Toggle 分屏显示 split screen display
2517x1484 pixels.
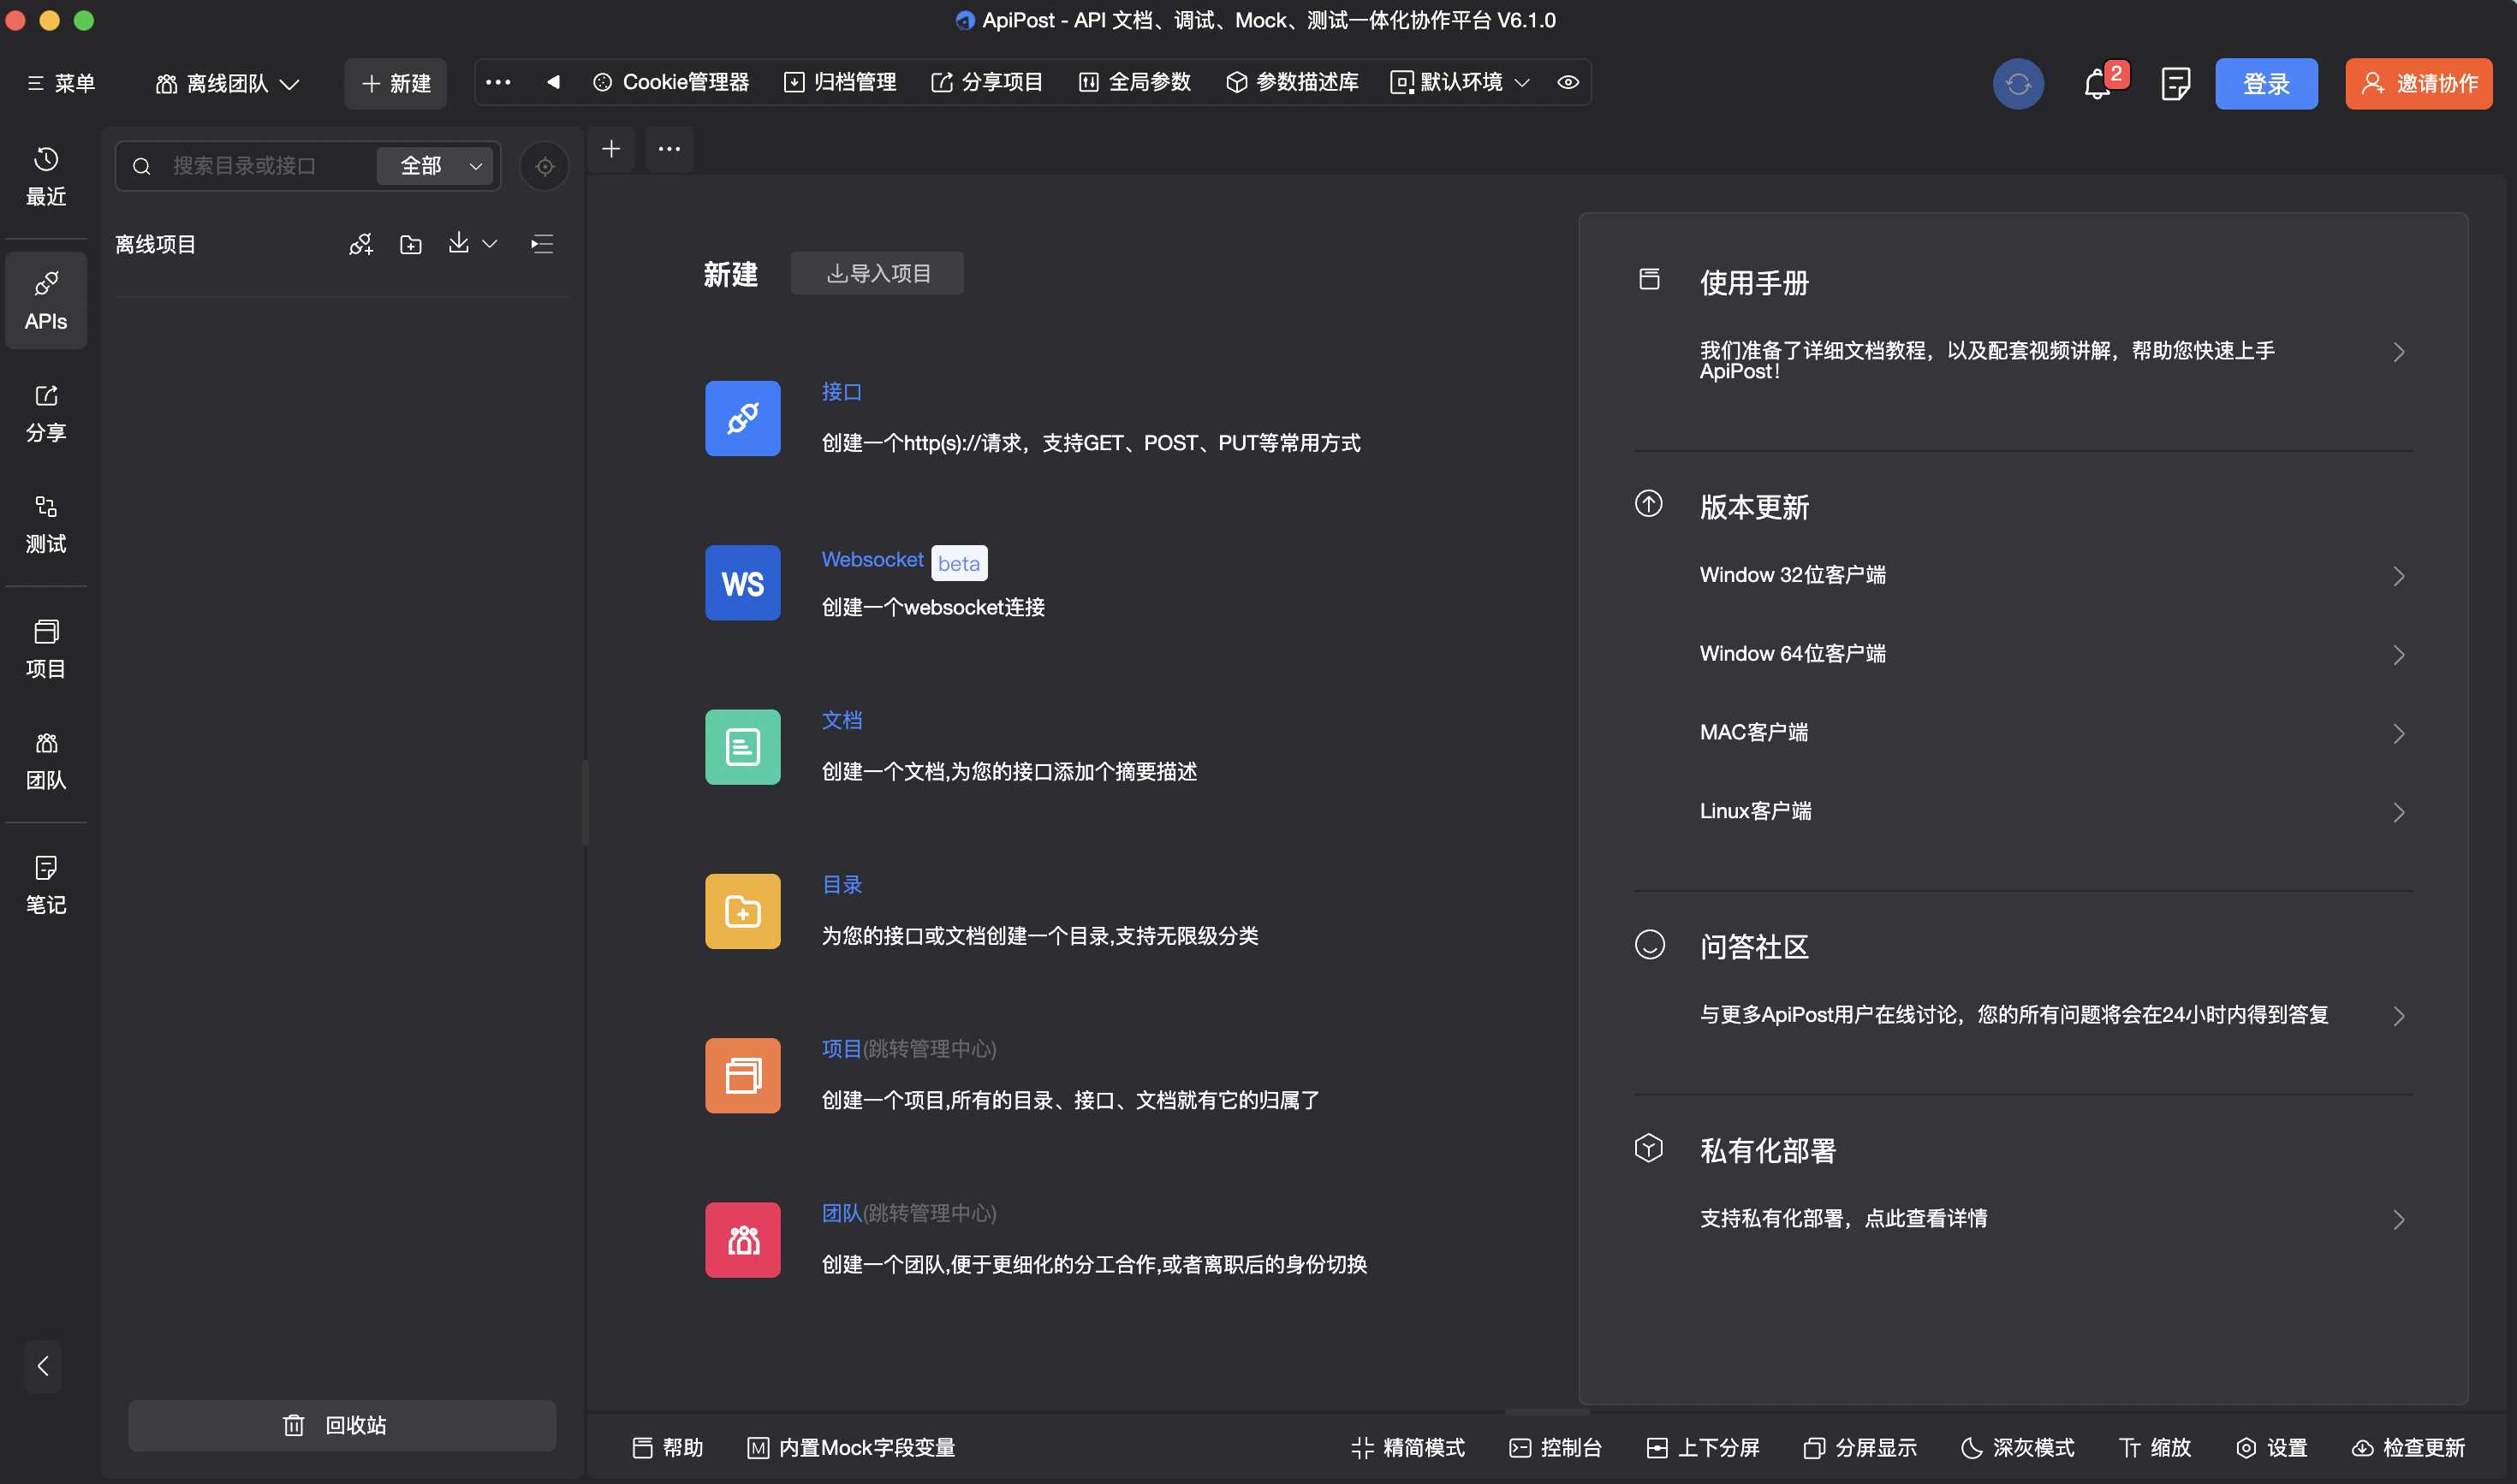1859,1447
